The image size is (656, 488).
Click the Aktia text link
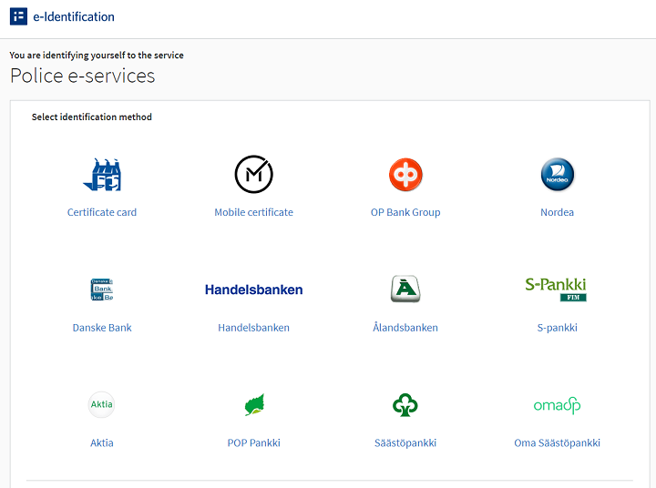pyautogui.click(x=102, y=442)
